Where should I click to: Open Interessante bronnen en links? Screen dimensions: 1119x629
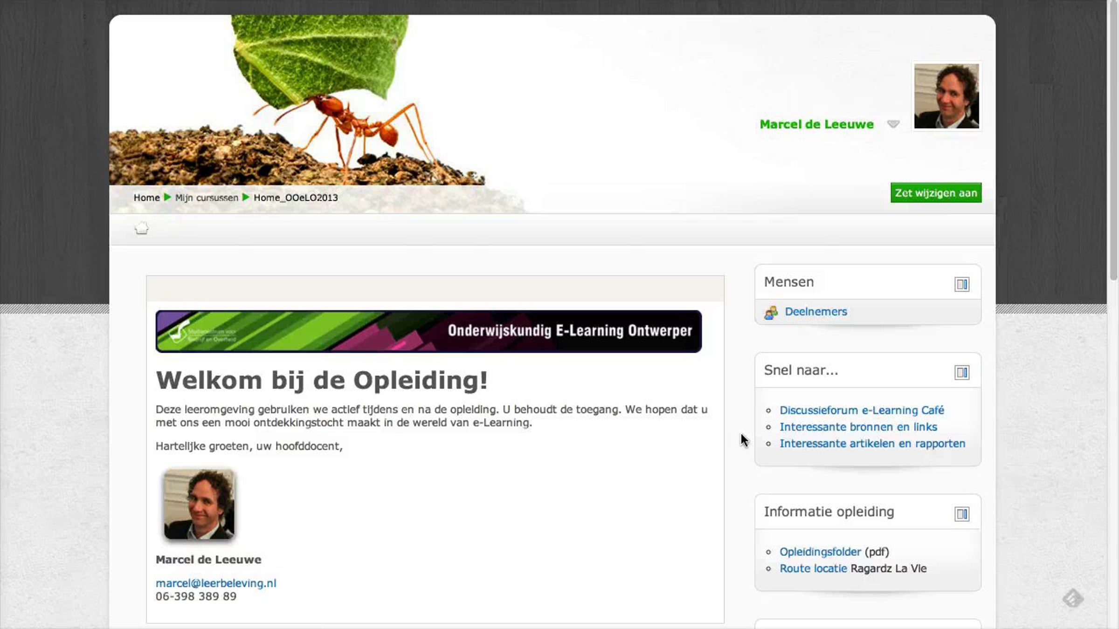click(858, 427)
